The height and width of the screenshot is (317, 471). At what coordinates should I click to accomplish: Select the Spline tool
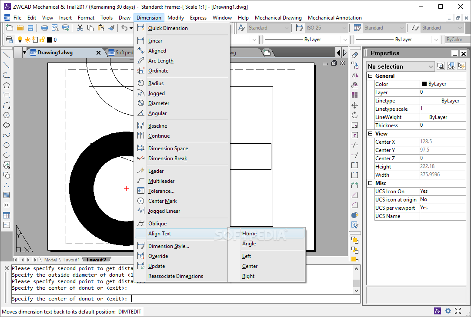coord(7,135)
